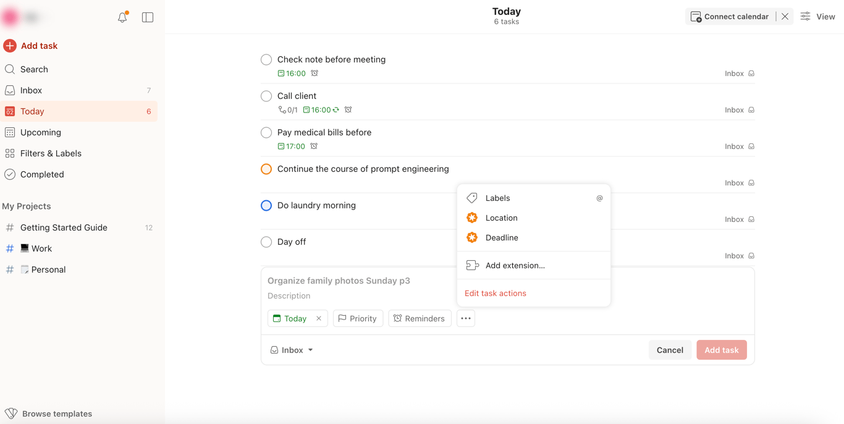Click the Browse templates icon
This screenshot has height=424, width=844.
coord(11,413)
